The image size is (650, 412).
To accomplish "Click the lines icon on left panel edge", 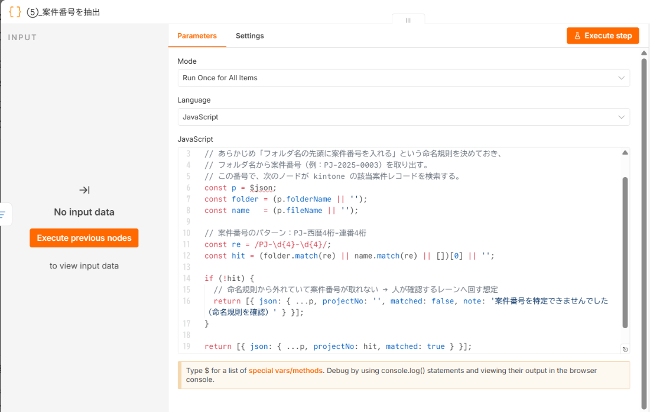I will click(x=4, y=214).
